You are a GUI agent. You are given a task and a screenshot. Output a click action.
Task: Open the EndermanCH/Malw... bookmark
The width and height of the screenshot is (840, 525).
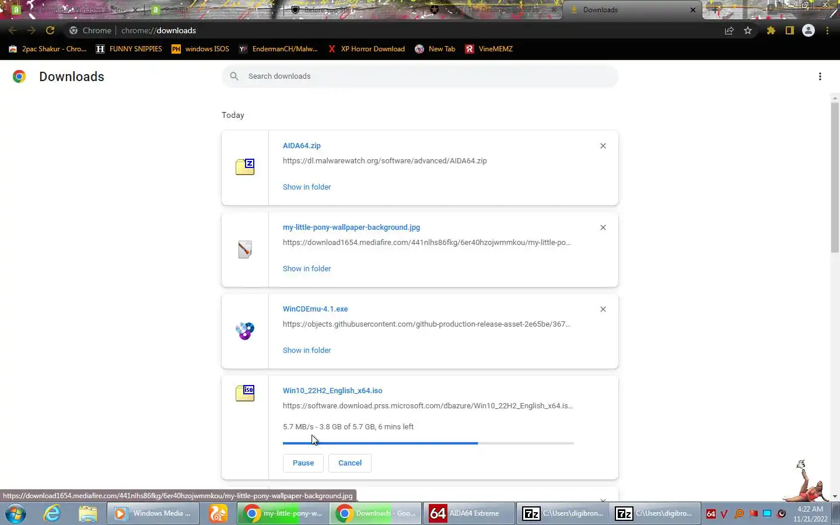[278, 49]
